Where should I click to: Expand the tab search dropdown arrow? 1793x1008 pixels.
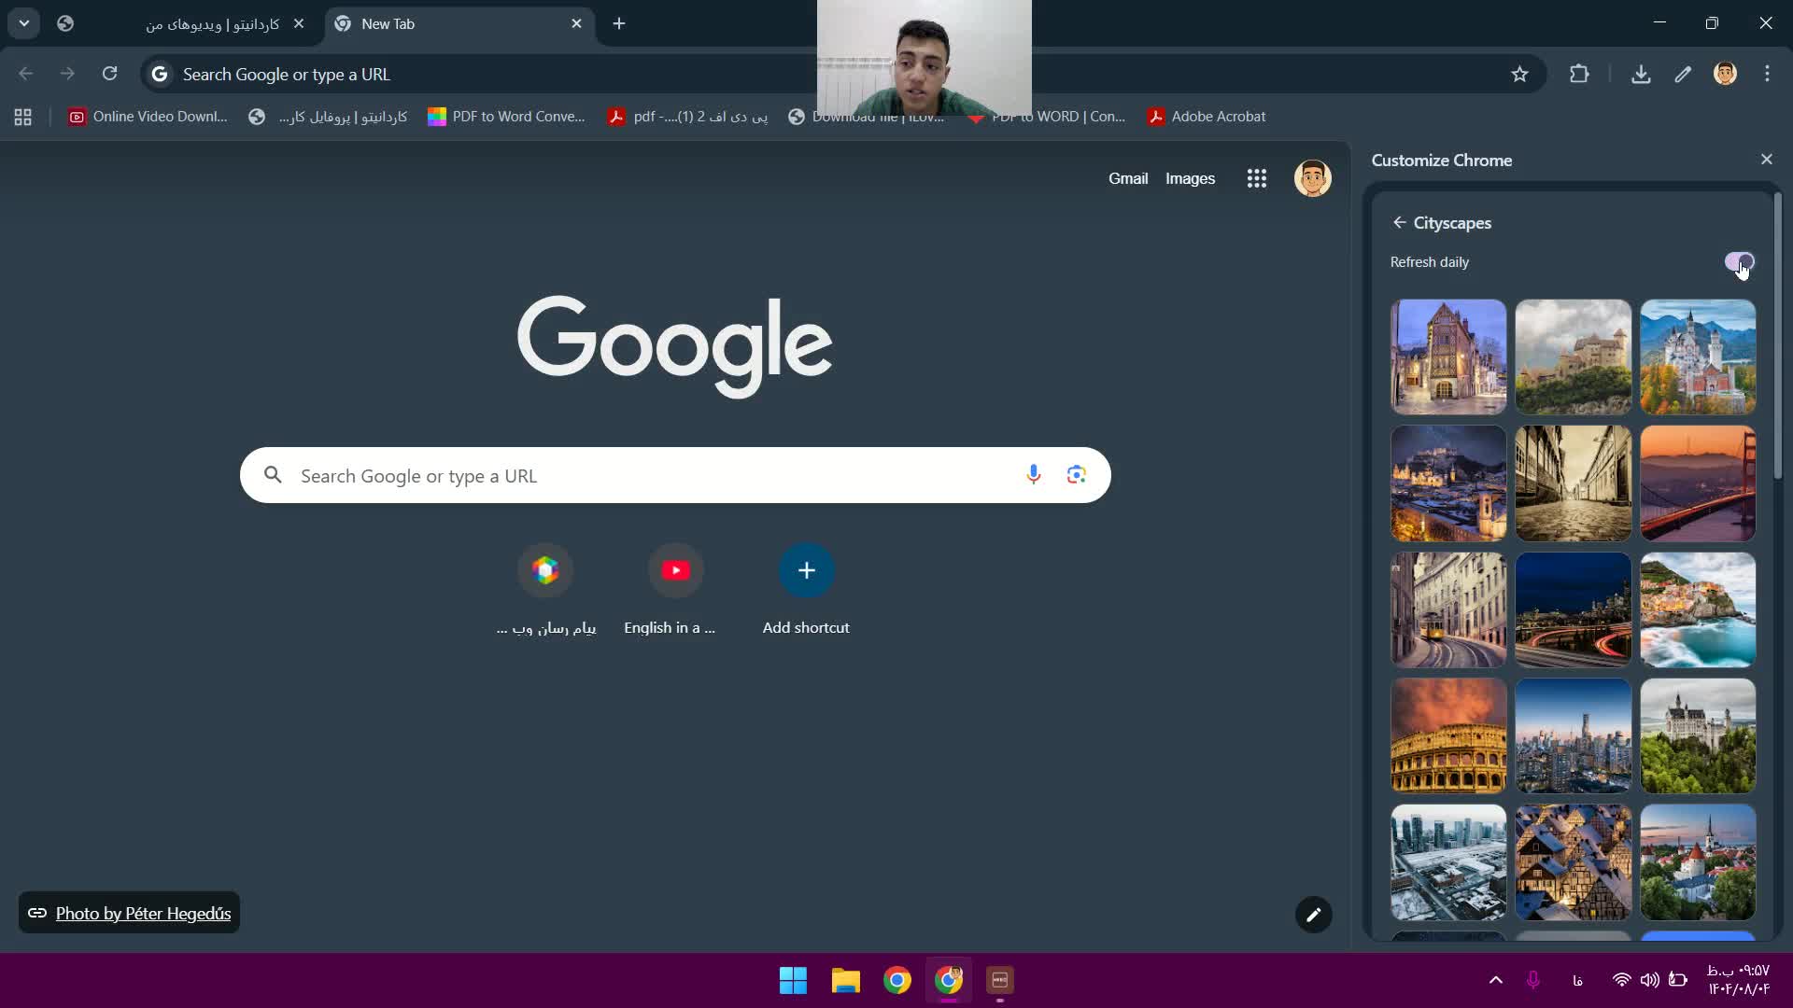(24, 23)
